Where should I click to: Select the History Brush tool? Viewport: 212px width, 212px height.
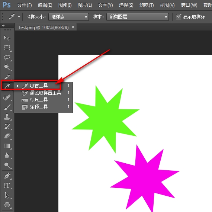(7, 126)
